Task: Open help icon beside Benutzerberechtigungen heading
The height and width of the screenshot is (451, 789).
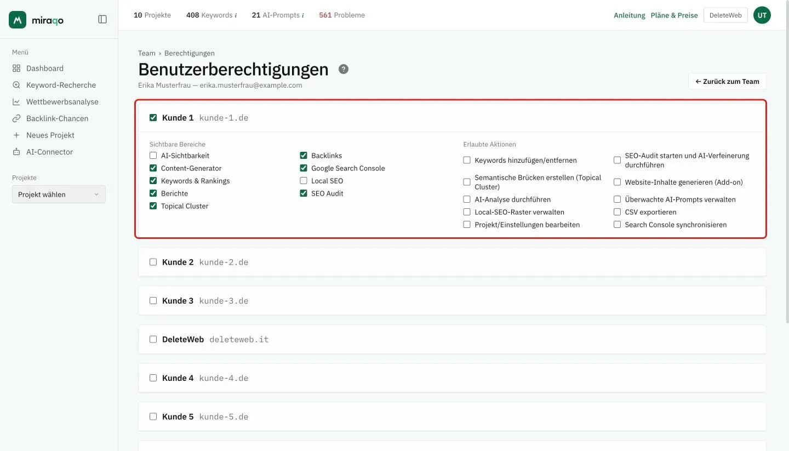Action: tap(344, 69)
